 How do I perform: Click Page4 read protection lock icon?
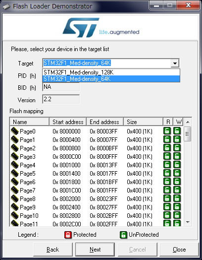tap(167, 165)
